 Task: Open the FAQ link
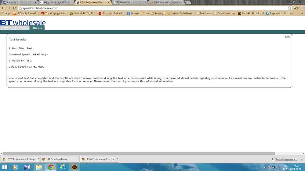tap(287, 37)
